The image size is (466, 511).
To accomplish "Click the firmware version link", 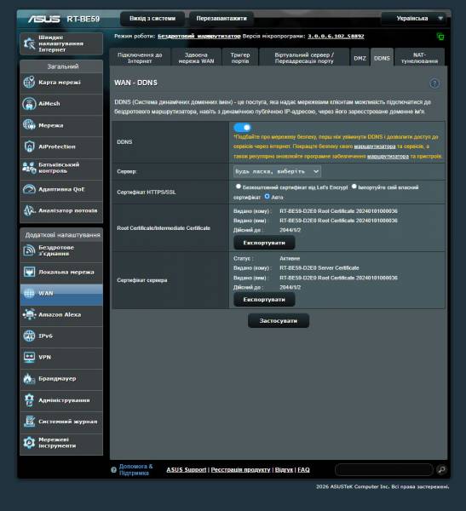I will click(x=336, y=36).
